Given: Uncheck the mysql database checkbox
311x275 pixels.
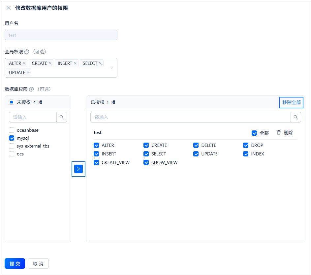Looking at the screenshot, I should [x=12, y=138].
